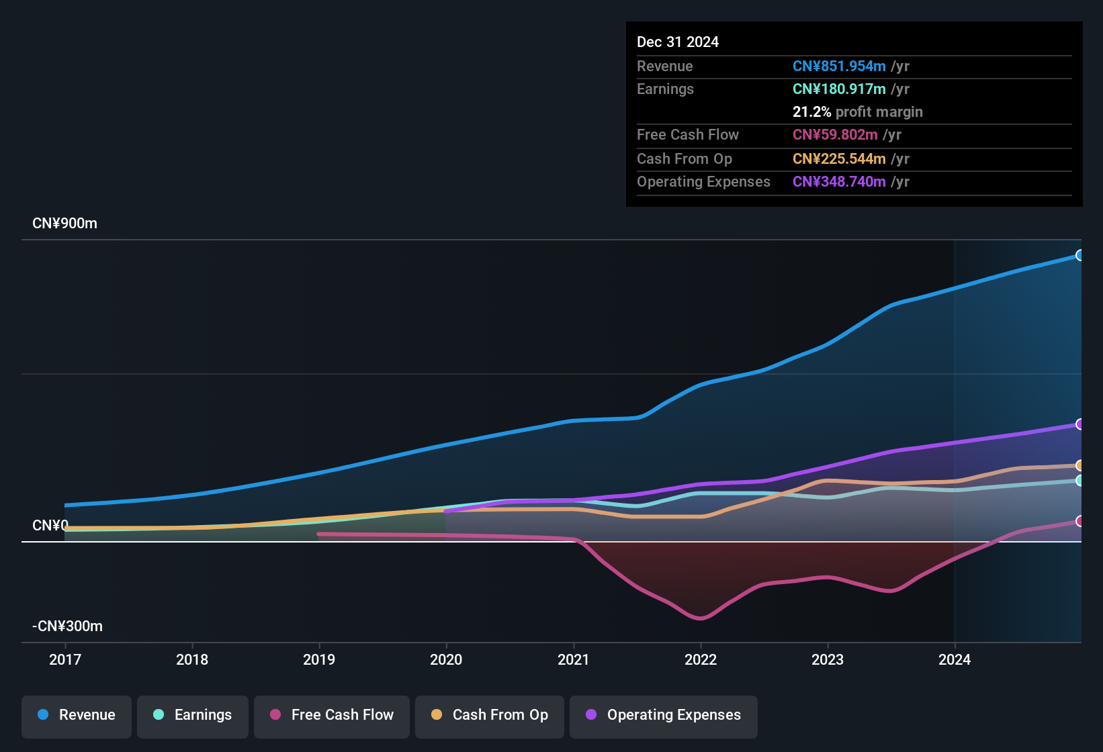Select the Operating Expenses endpoint marker
This screenshot has width=1103, height=752.
click(x=1080, y=424)
